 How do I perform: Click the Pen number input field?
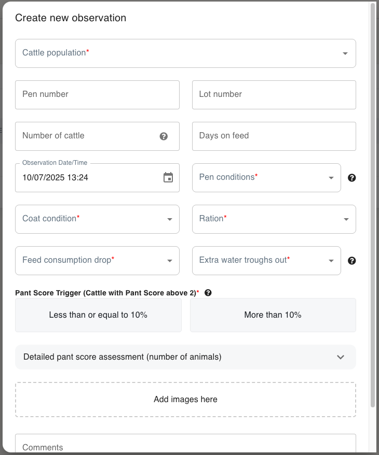pyautogui.click(x=97, y=95)
